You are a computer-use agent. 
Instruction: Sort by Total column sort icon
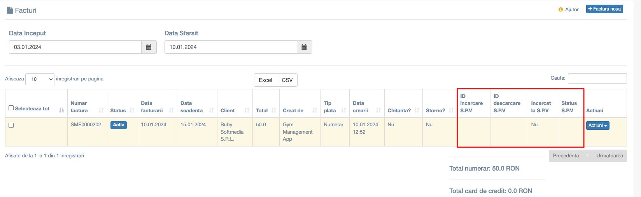pos(273,110)
